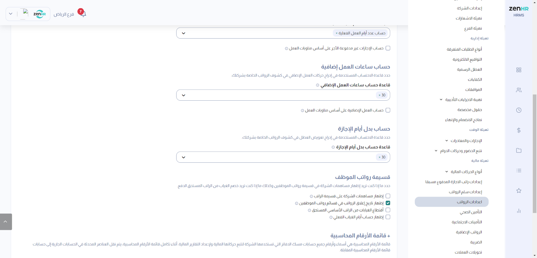
Task: Open the star icon in sidebar
Action: click(519, 191)
